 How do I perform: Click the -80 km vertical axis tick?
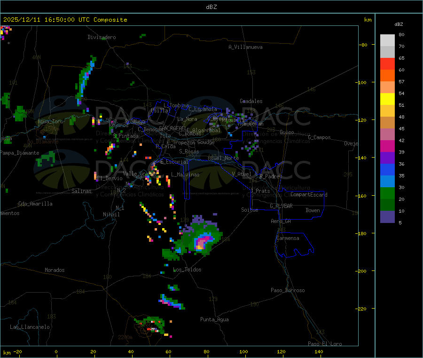click(363, 45)
